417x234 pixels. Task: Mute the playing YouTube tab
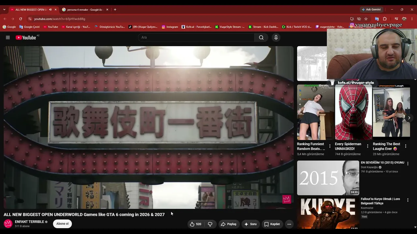point(50,10)
